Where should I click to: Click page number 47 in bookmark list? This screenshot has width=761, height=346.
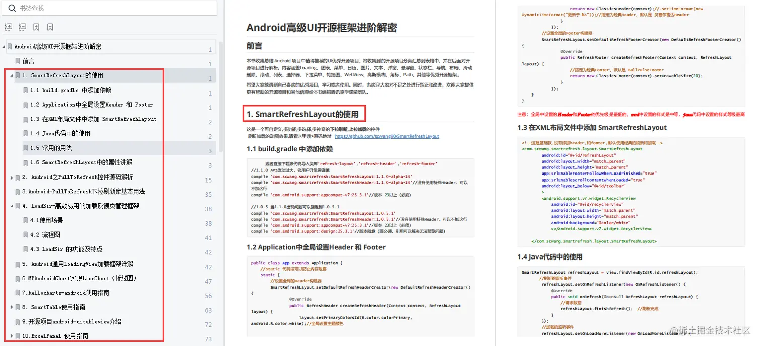(208, 282)
